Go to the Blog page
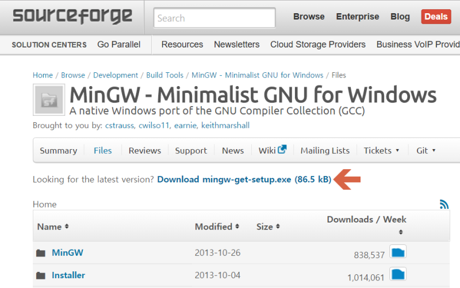Image resolution: width=460 pixels, height=288 pixels. tap(400, 17)
